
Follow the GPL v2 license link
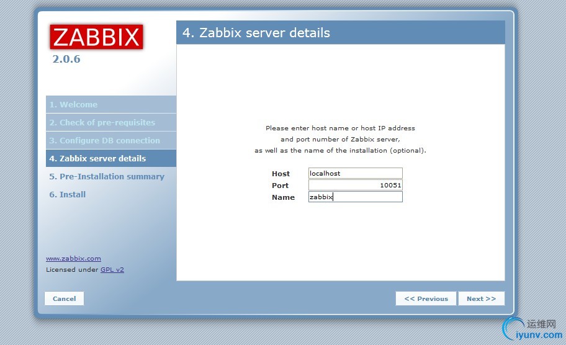112,269
